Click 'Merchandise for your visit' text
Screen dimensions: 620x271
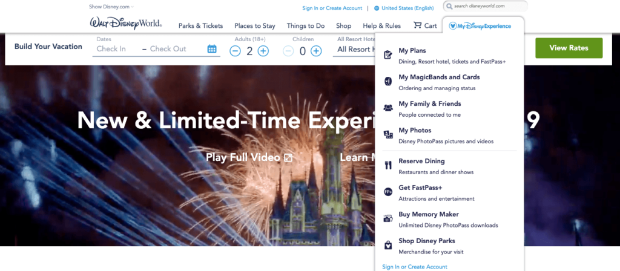point(431,252)
